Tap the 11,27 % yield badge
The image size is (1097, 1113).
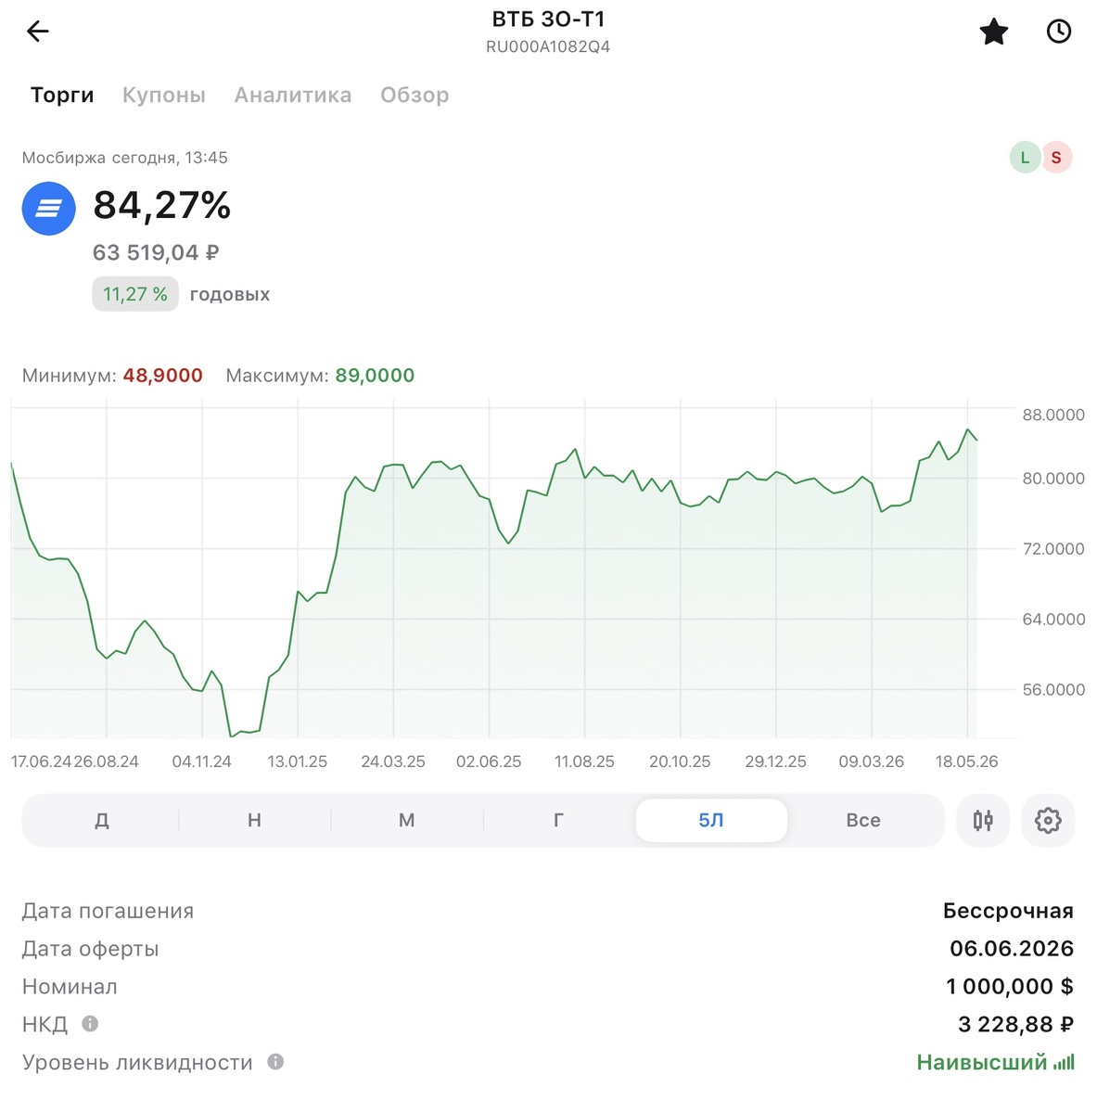point(135,294)
